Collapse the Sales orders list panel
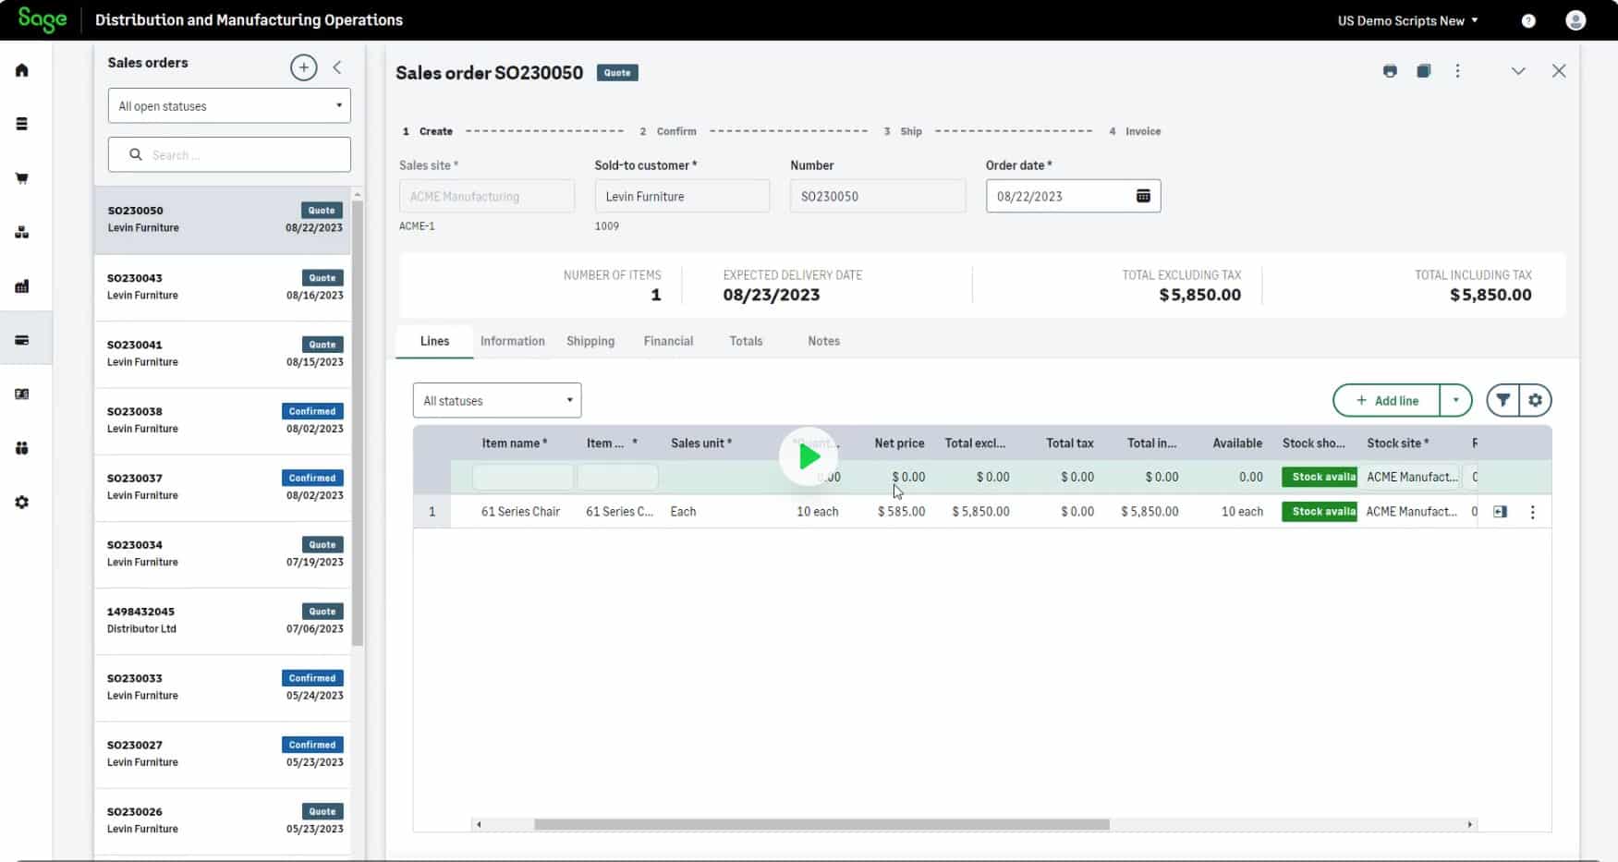This screenshot has height=862, width=1618. 337,67
